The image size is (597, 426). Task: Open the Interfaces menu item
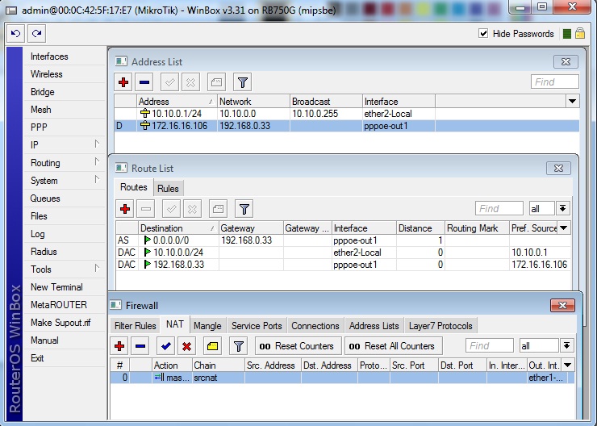[64, 56]
